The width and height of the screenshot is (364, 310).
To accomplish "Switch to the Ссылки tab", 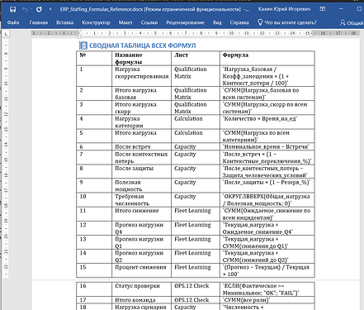I will pyautogui.click(x=149, y=22).
